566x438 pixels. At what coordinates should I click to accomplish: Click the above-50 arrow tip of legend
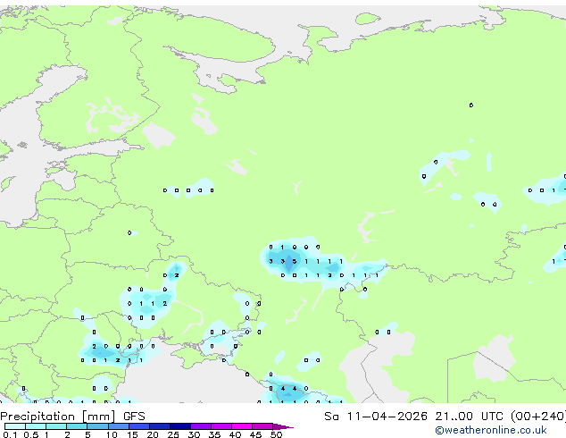point(283,427)
